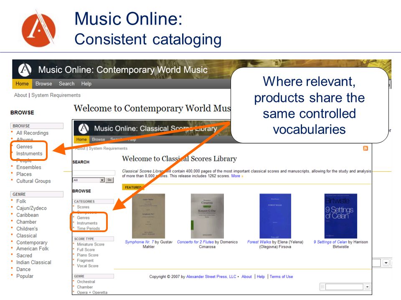Click the 9 Settings of Celan link
Screen dimensions: 401x300
330,242
